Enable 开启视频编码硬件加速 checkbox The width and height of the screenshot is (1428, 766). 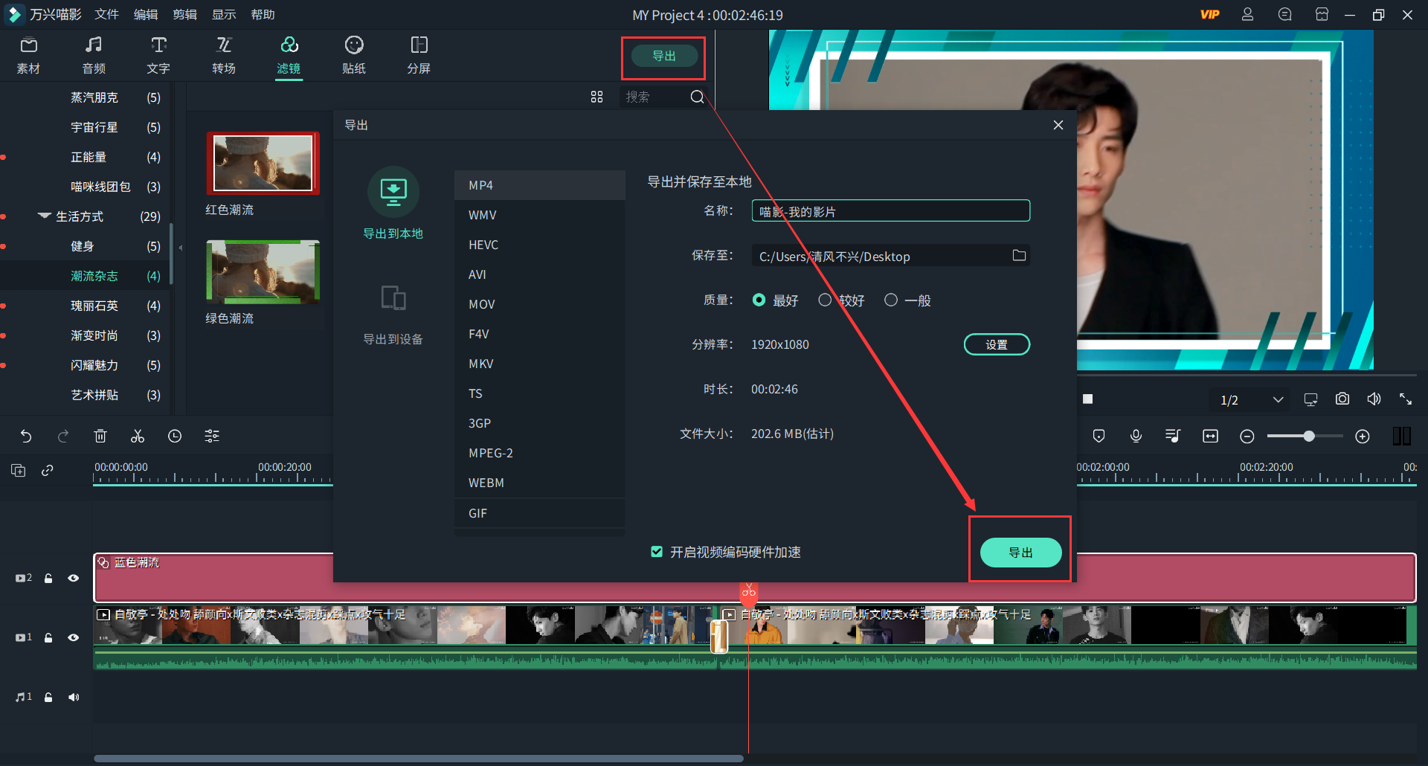point(657,552)
